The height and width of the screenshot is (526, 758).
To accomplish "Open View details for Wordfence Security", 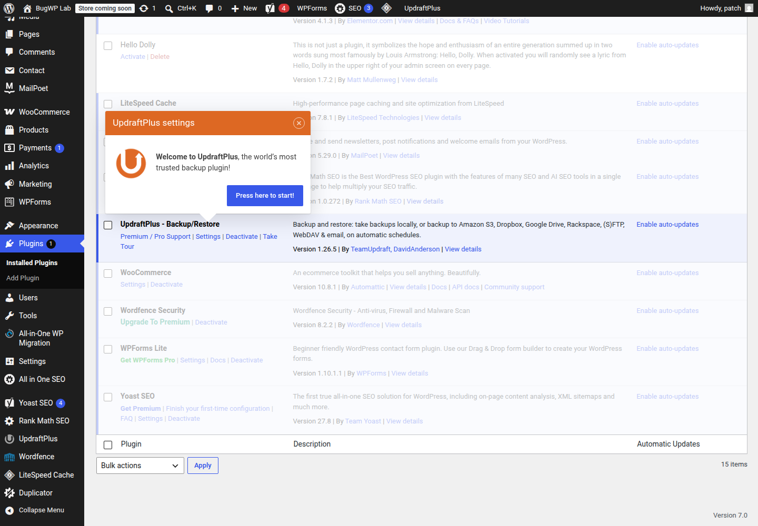I will click(x=403, y=325).
